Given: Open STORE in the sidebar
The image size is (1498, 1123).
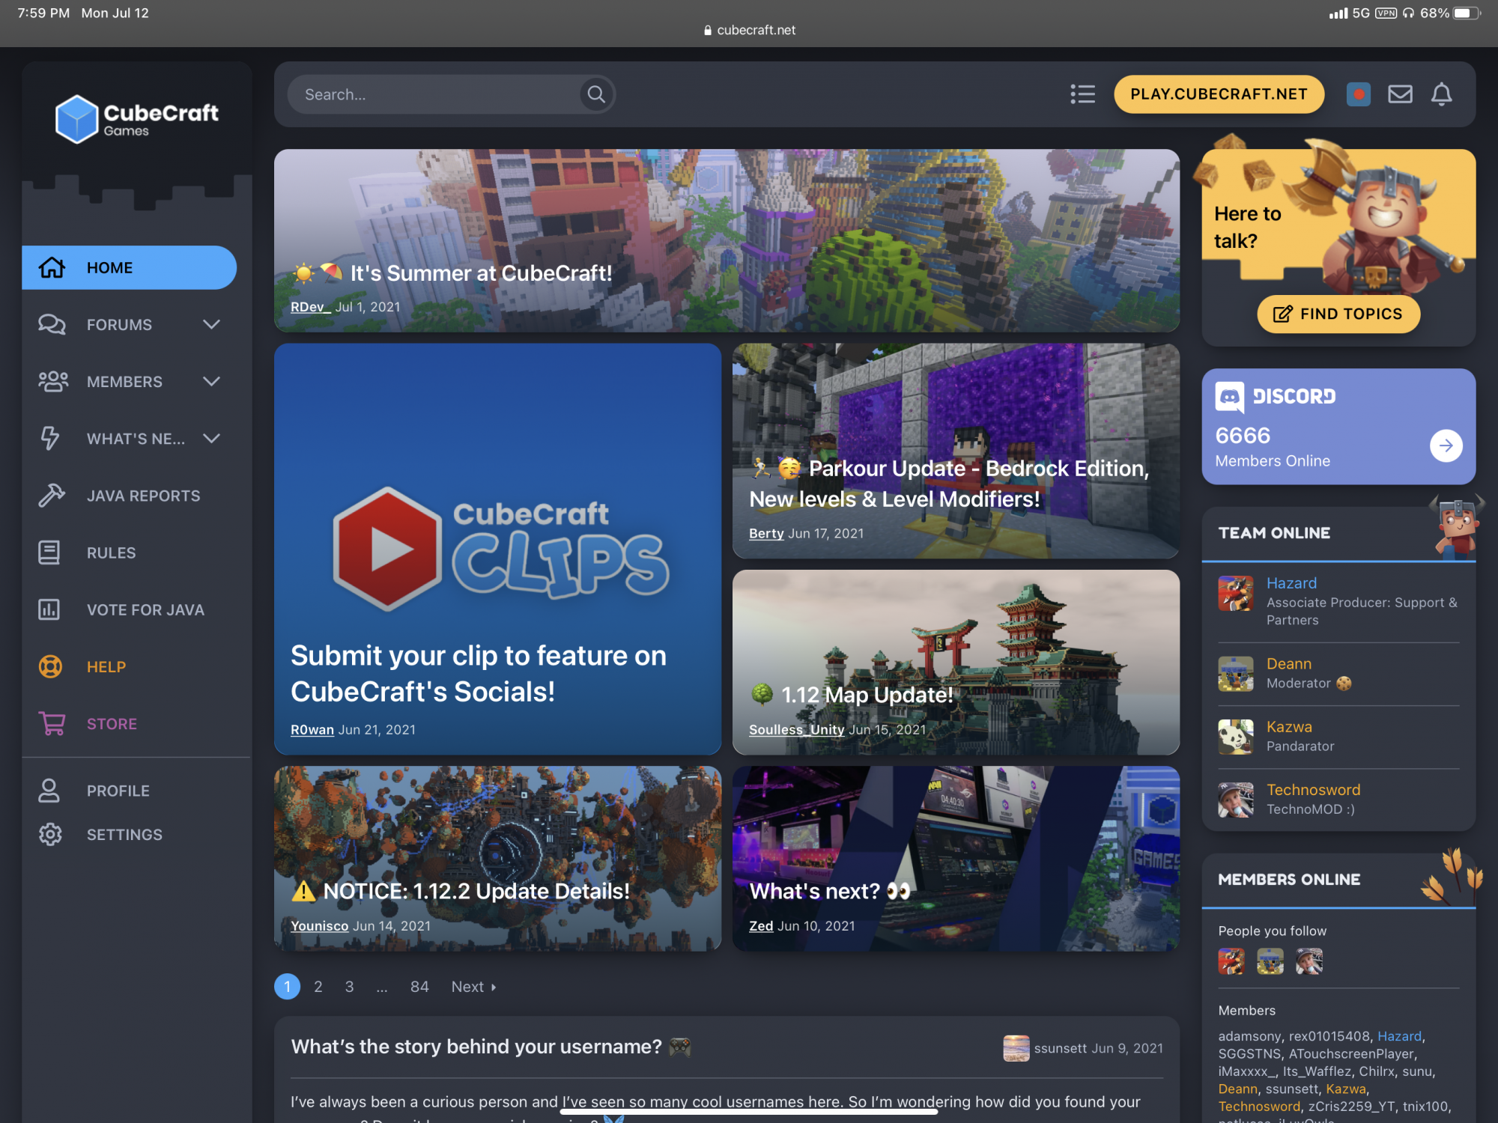Looking at the screenshot, I should 112,724.
